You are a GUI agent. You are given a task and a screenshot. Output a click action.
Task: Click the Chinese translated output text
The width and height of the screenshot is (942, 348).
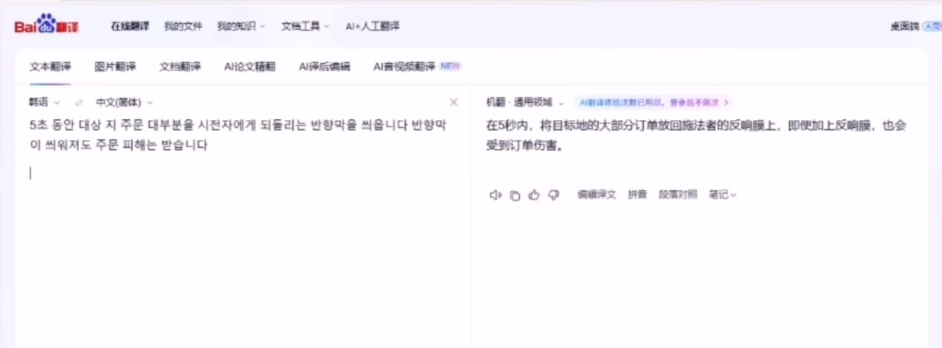697,135
